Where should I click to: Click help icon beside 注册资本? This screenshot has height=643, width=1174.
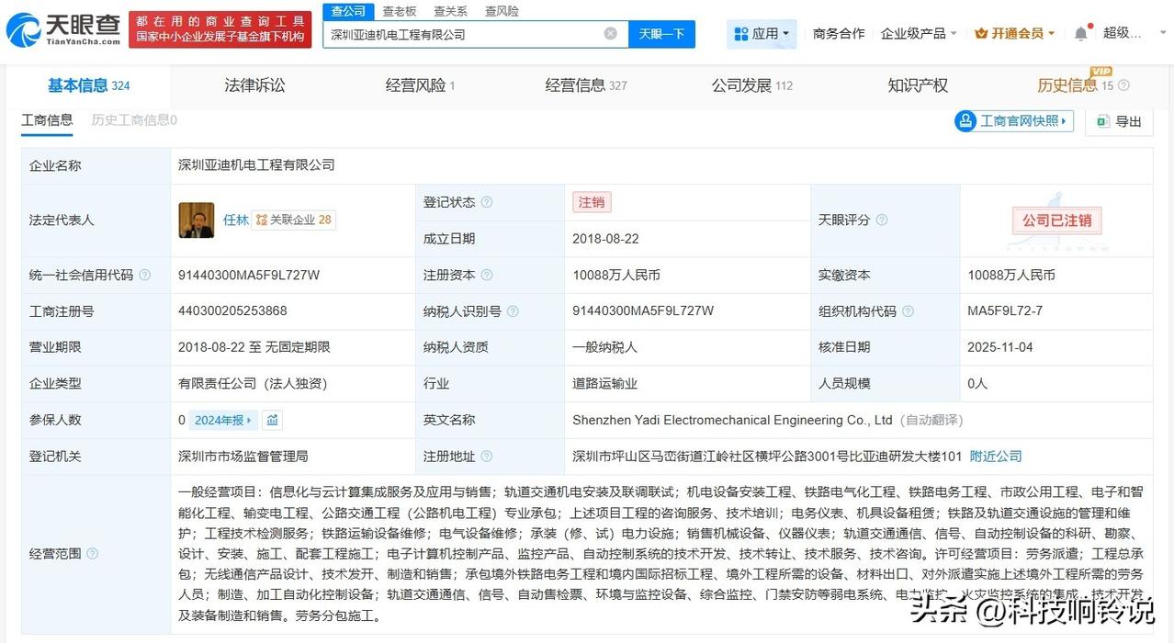(x=487, y=275)
